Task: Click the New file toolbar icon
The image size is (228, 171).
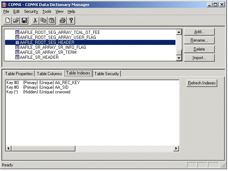Action: coord(8,20)
